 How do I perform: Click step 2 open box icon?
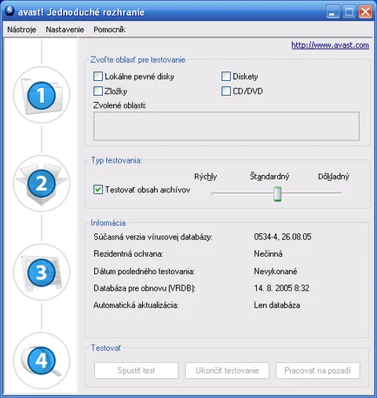pos(42,184)
